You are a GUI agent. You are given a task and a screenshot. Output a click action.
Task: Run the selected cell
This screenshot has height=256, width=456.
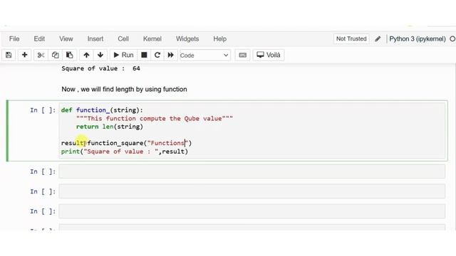tap(123, 55)
